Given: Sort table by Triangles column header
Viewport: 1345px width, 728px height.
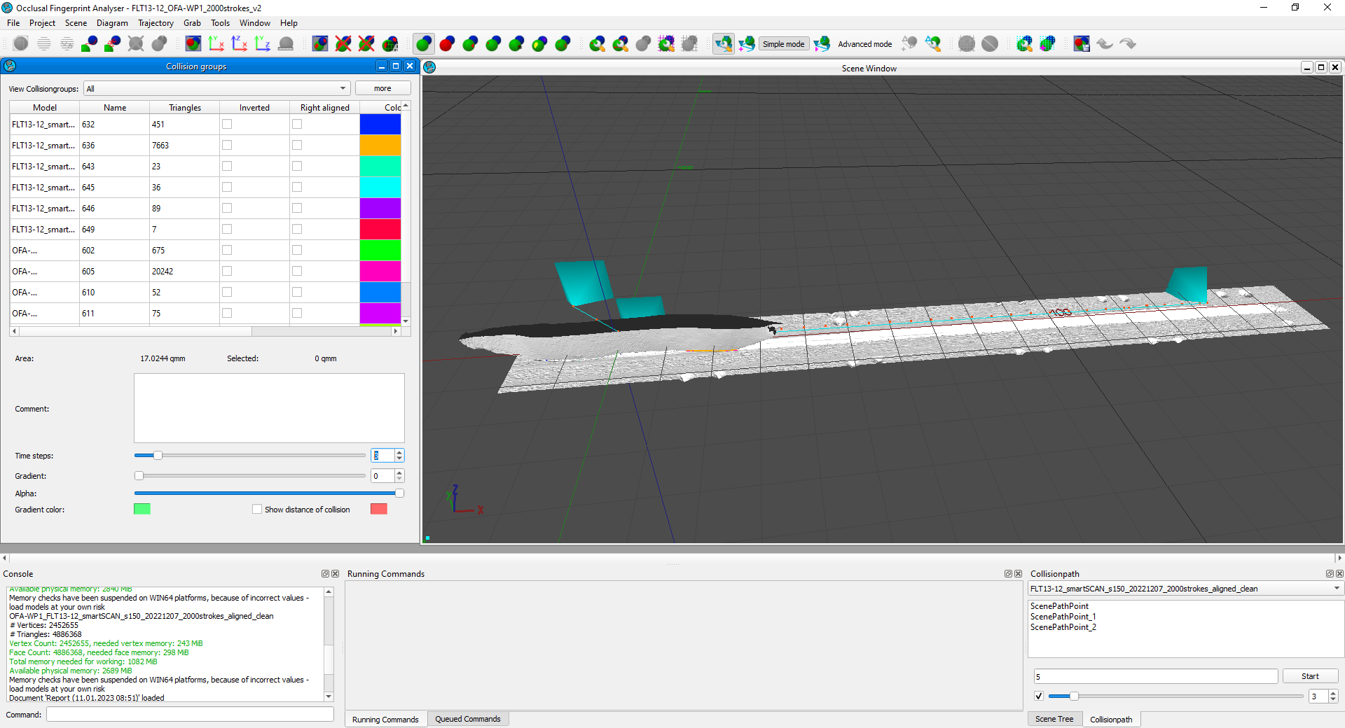Looking at the screenshot, I should pos(185,108).
